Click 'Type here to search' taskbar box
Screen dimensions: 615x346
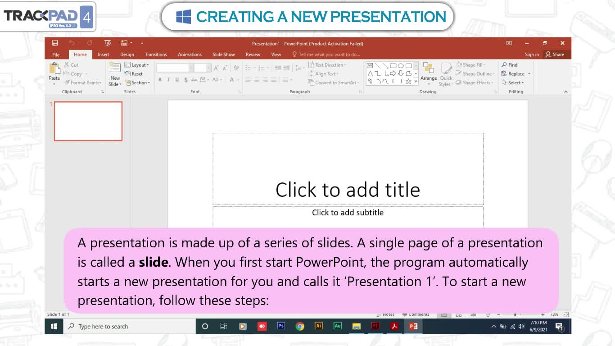[x=129, y=326]
